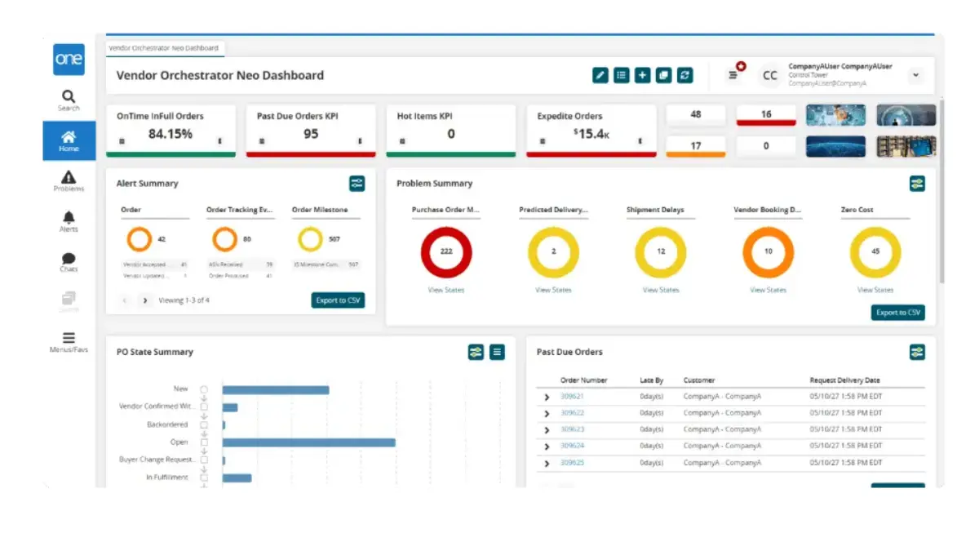Click the pencil edit dashboard icon

(600, 75)
